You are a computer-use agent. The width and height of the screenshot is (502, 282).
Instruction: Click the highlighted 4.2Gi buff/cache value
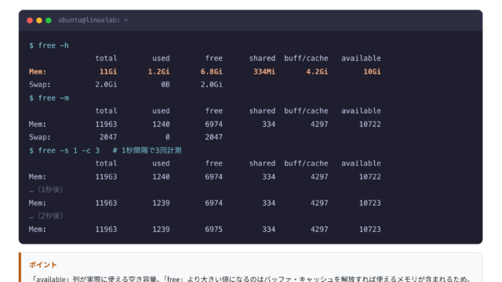point(317,71)
